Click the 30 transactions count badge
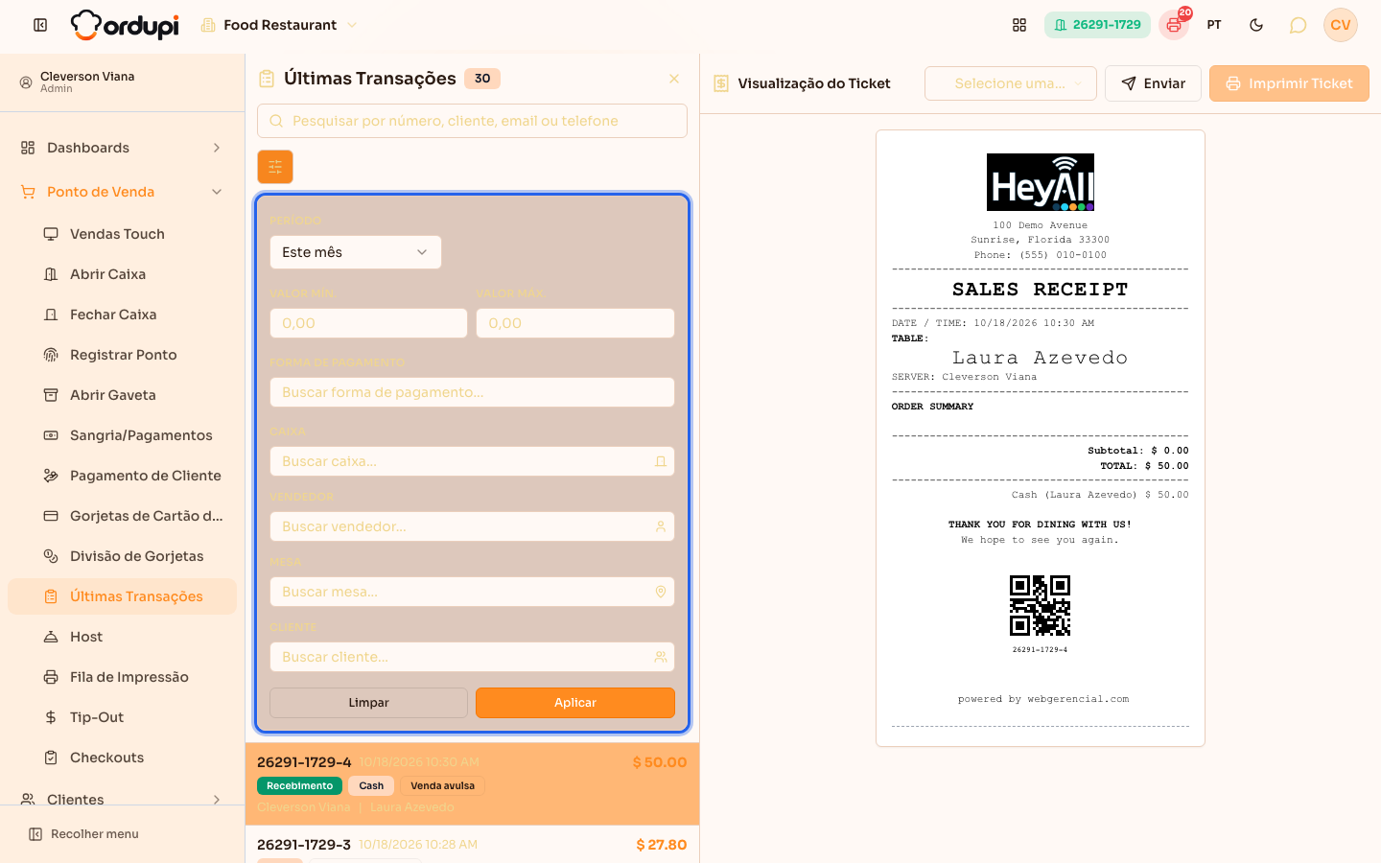Viewport: 1381px width, 863px height. 482,79
